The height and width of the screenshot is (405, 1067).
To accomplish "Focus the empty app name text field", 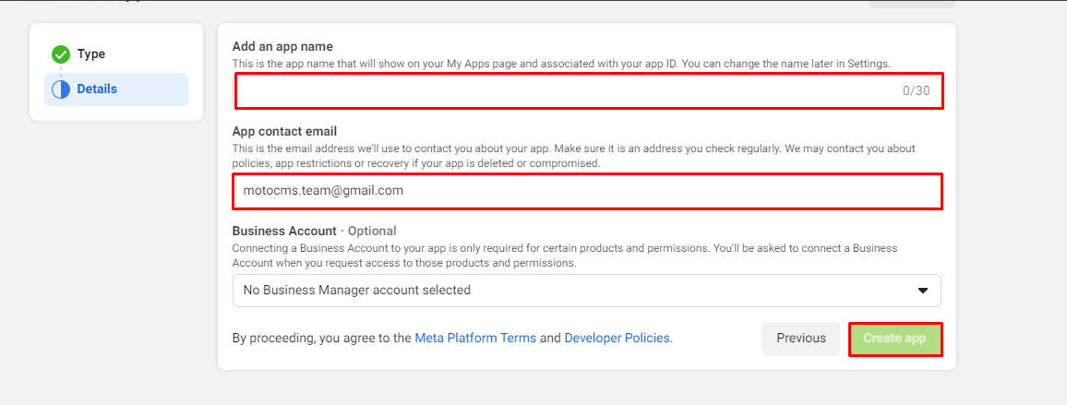I will [x=589, y=90].
